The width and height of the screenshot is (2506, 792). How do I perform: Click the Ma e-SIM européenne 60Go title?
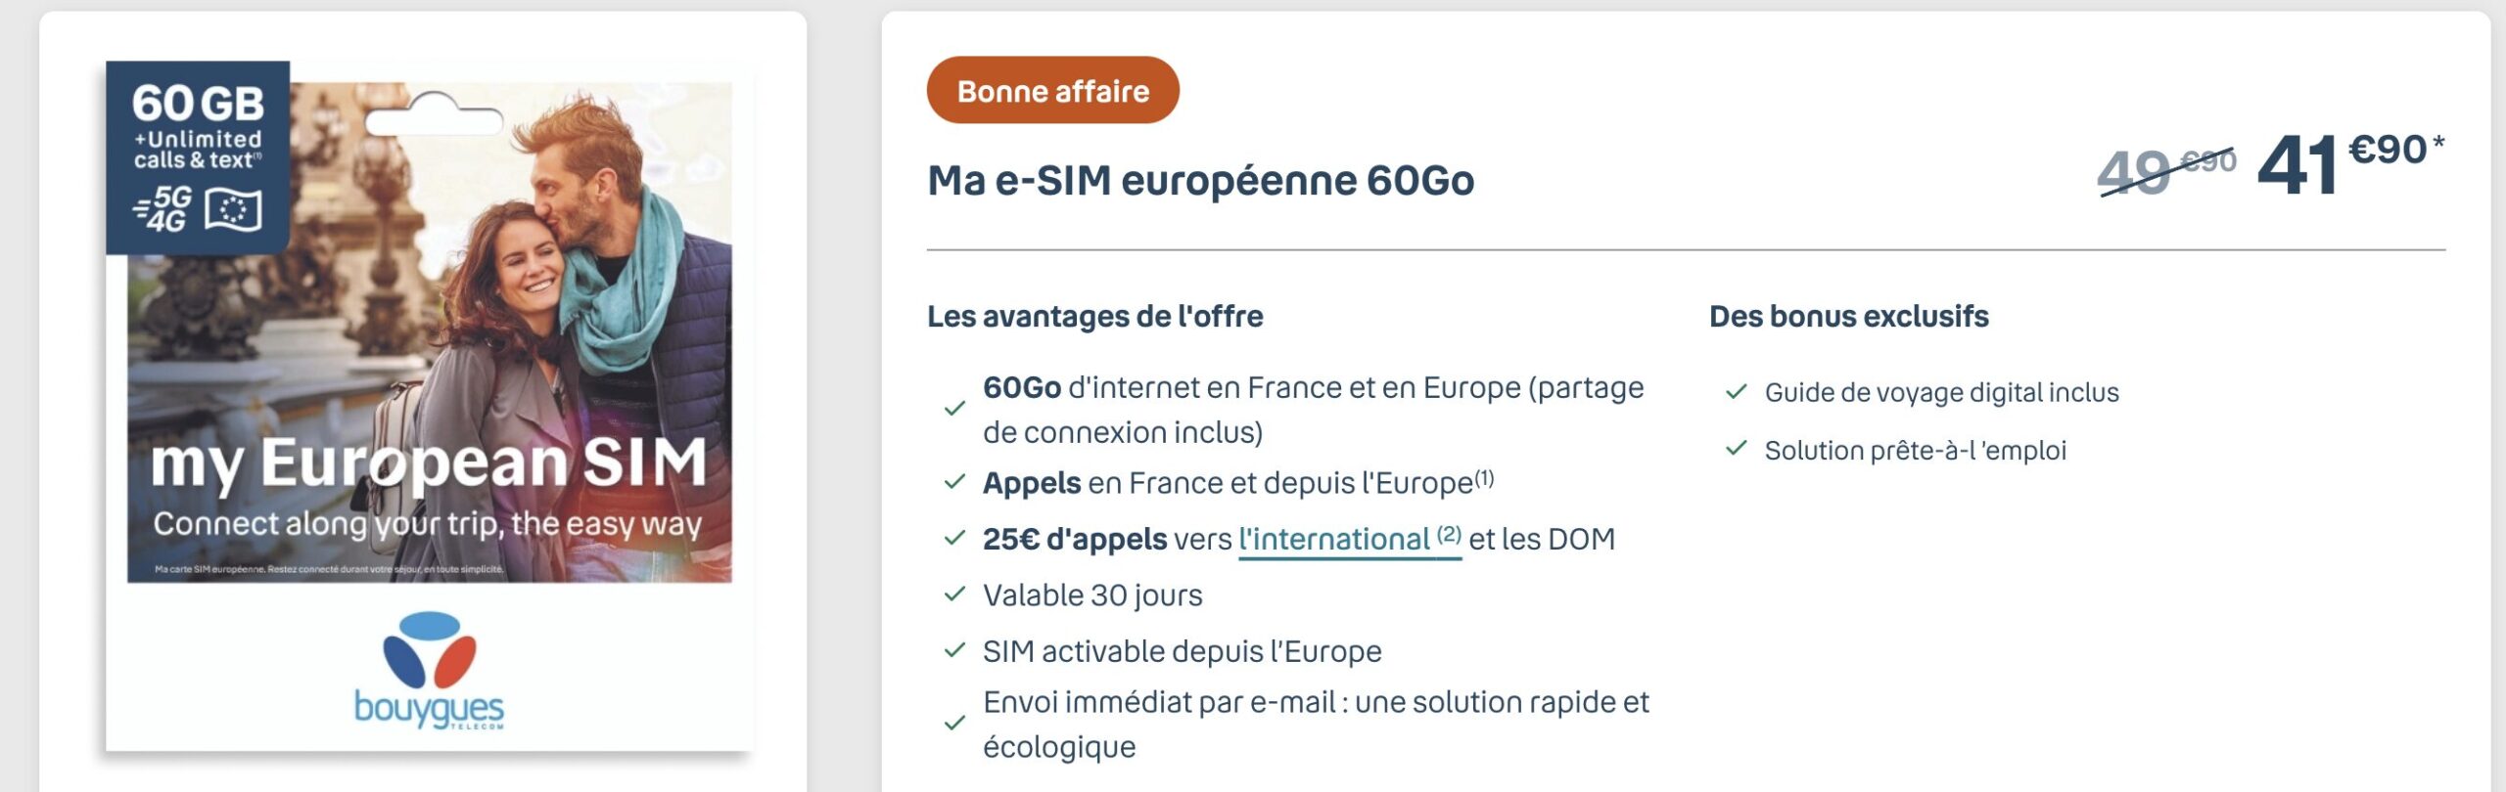pyautogui.click(x=1200, y=181)
